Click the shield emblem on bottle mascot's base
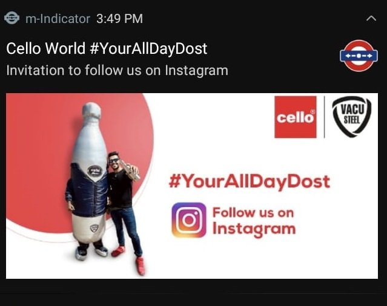This screenshot has height=306, width=387. [x=94, y=229]
